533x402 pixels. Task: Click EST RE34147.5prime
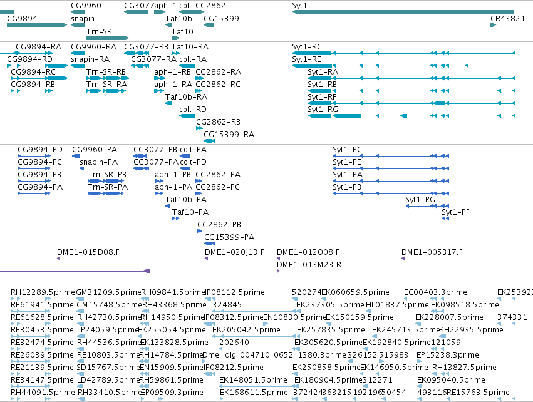[x=42, y=380]
